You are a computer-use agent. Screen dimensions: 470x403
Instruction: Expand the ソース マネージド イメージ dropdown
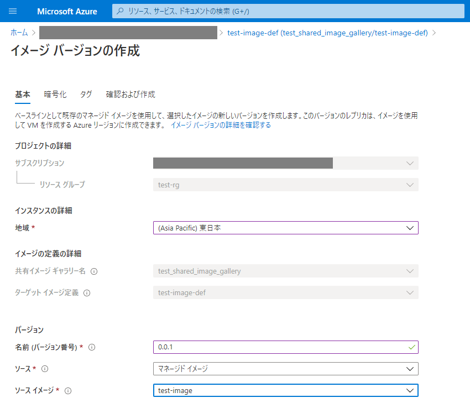pyautogui.click(x=285, y=369)
